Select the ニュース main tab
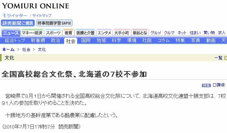 pos(11,33)
